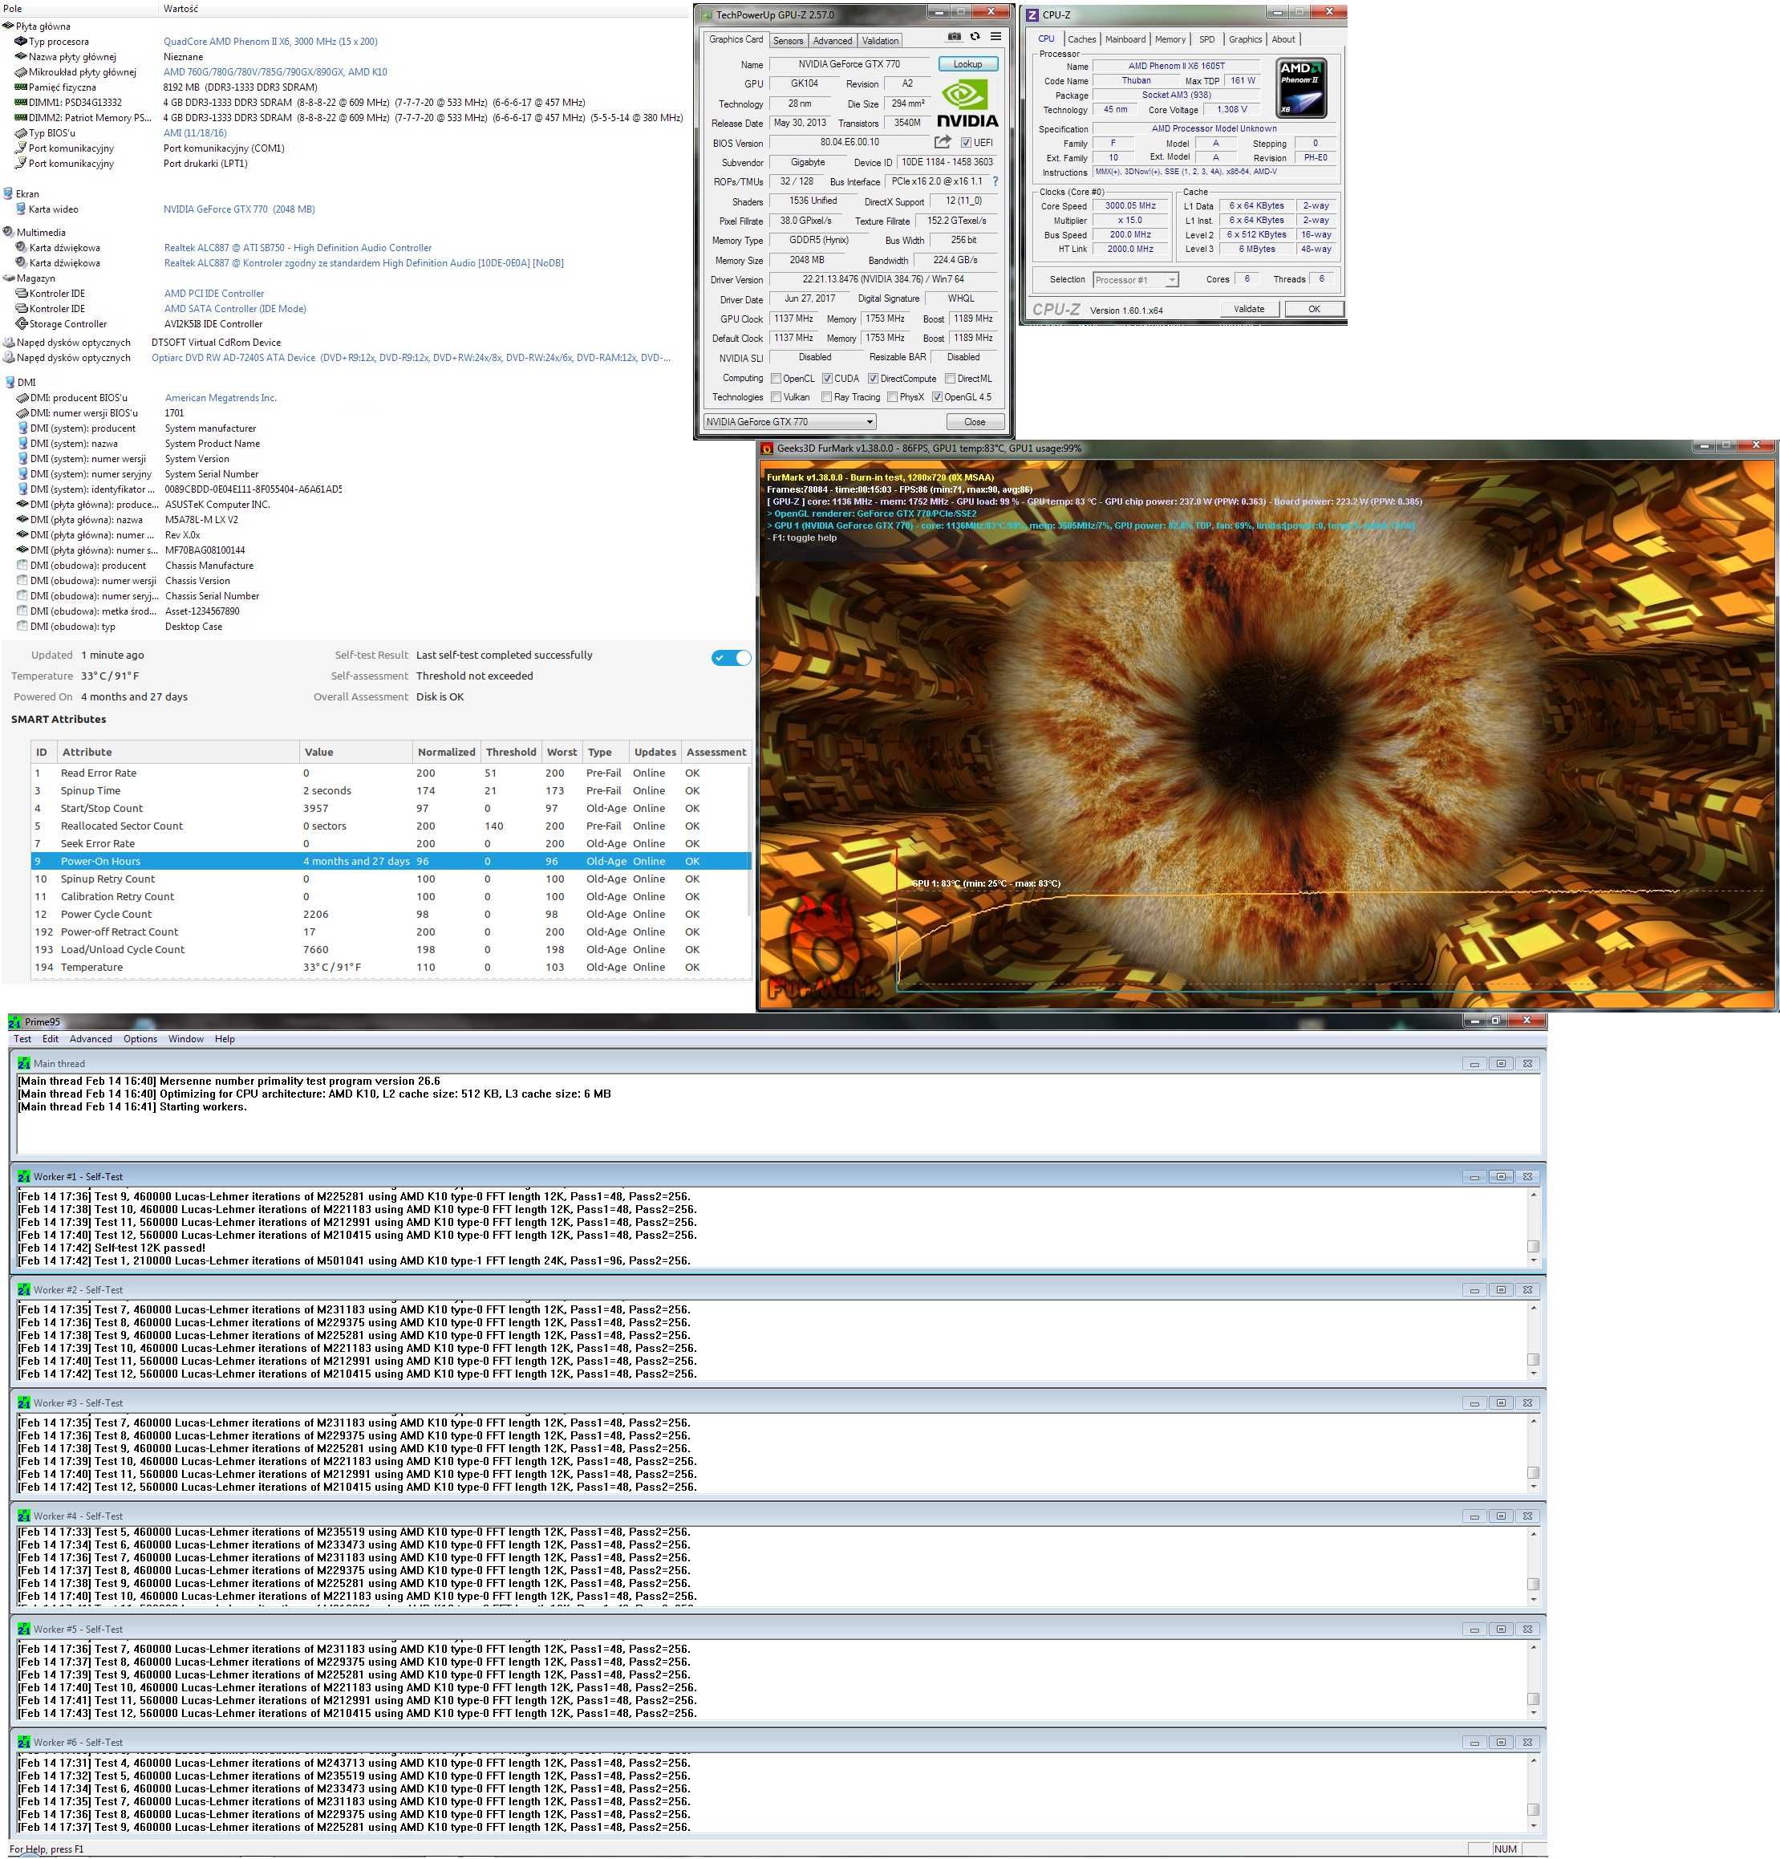Open the GPU-Z hamburger menu
The width and height of the screenshot is (1780, 1859).
pos(995,37)
